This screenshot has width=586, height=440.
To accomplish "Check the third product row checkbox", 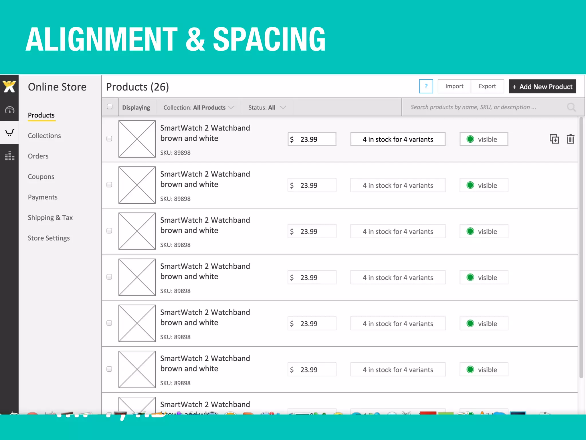I will [x=109, y=231].
